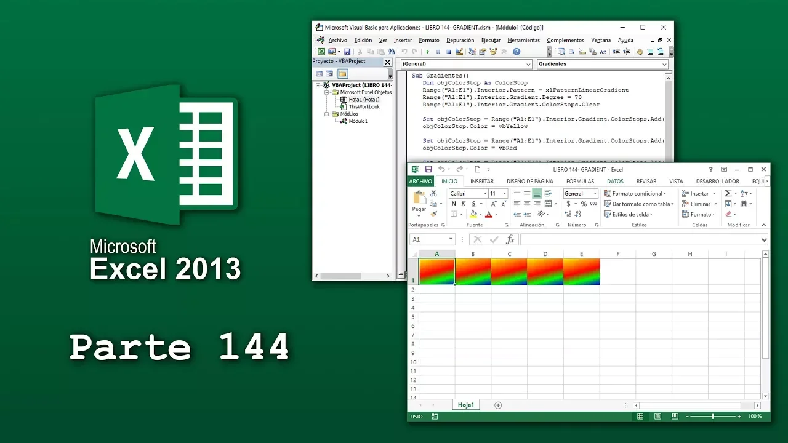Add a new sheet with the plus icon
This screenshot has width=788, height=443.
pyautogui.click(x=498, y=405)
